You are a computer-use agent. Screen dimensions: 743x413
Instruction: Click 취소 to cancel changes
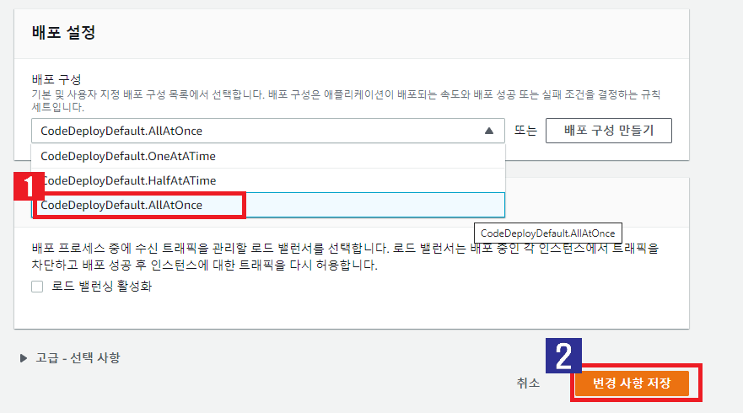tap(528, 383)
